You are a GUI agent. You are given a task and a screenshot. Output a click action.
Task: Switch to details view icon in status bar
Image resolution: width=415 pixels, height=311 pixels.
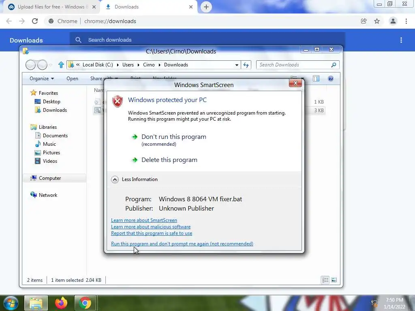[325, 280]
